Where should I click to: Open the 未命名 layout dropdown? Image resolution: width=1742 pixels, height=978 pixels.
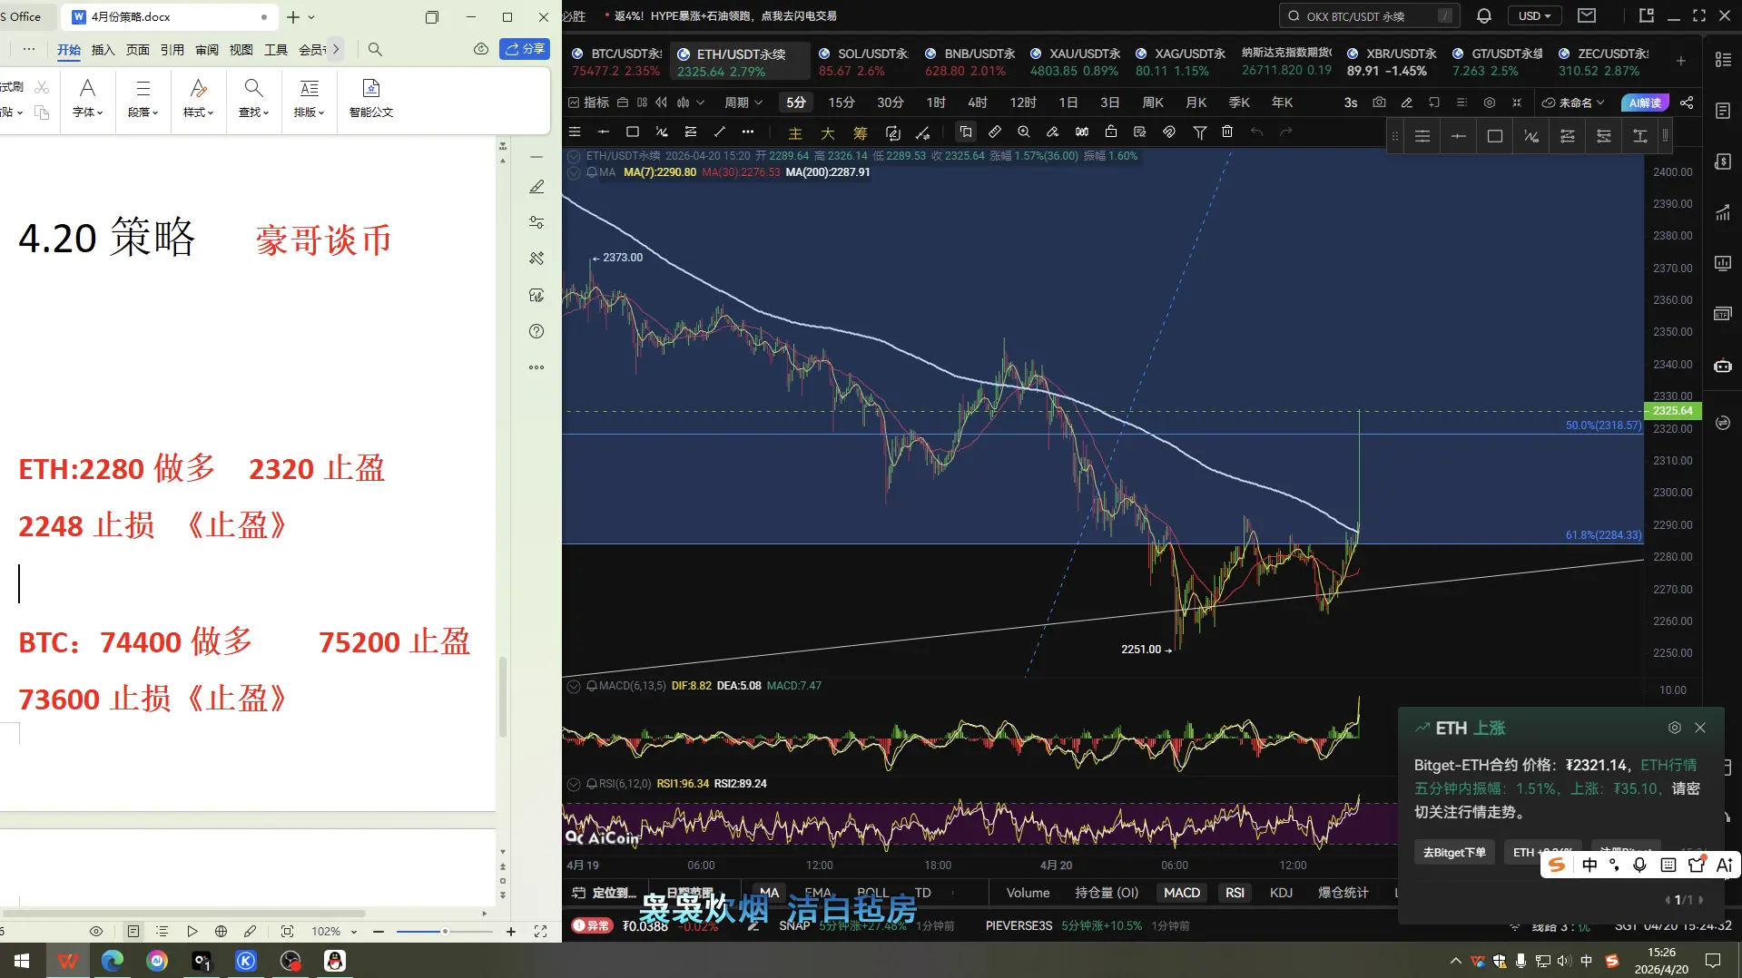(1573, 103)
